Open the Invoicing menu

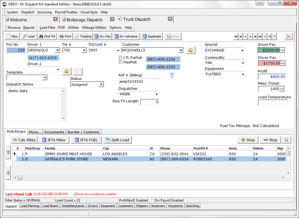pyautogui.click(x=44, y=12)
